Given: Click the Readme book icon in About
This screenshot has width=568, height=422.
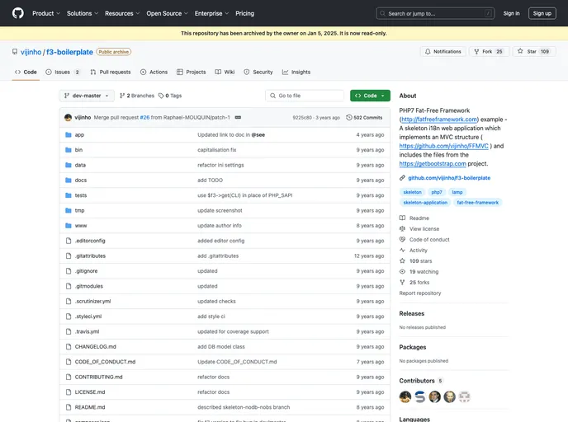Looking at the screenshot, I should coord(402,218).
